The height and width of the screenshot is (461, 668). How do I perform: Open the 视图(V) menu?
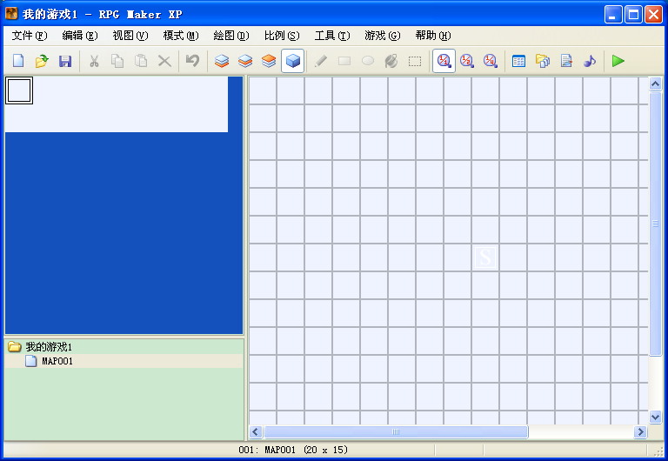(x=130, y=36)
